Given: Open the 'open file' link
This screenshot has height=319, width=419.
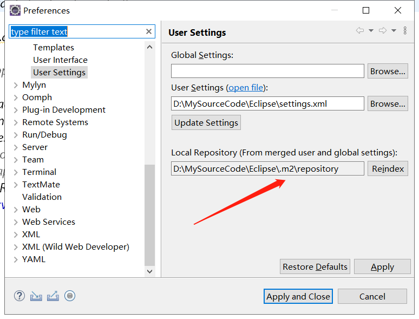Looking at the screenshot, I should 246,87.
